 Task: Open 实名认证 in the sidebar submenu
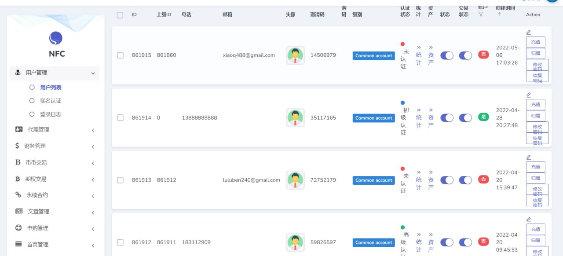(x=51, y=101)
